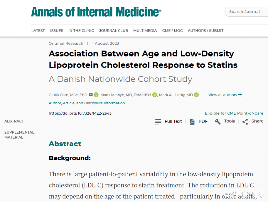
Task: Click the Search Journal input field
Action: [247, 12]
